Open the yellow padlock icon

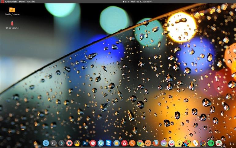(x=179, y=143)
